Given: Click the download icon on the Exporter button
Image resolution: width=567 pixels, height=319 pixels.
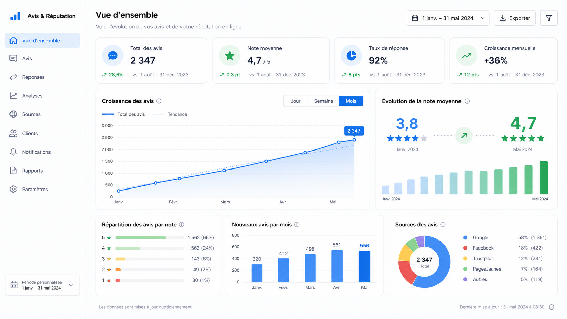Looking at the screenshot, I should [503, 18].
